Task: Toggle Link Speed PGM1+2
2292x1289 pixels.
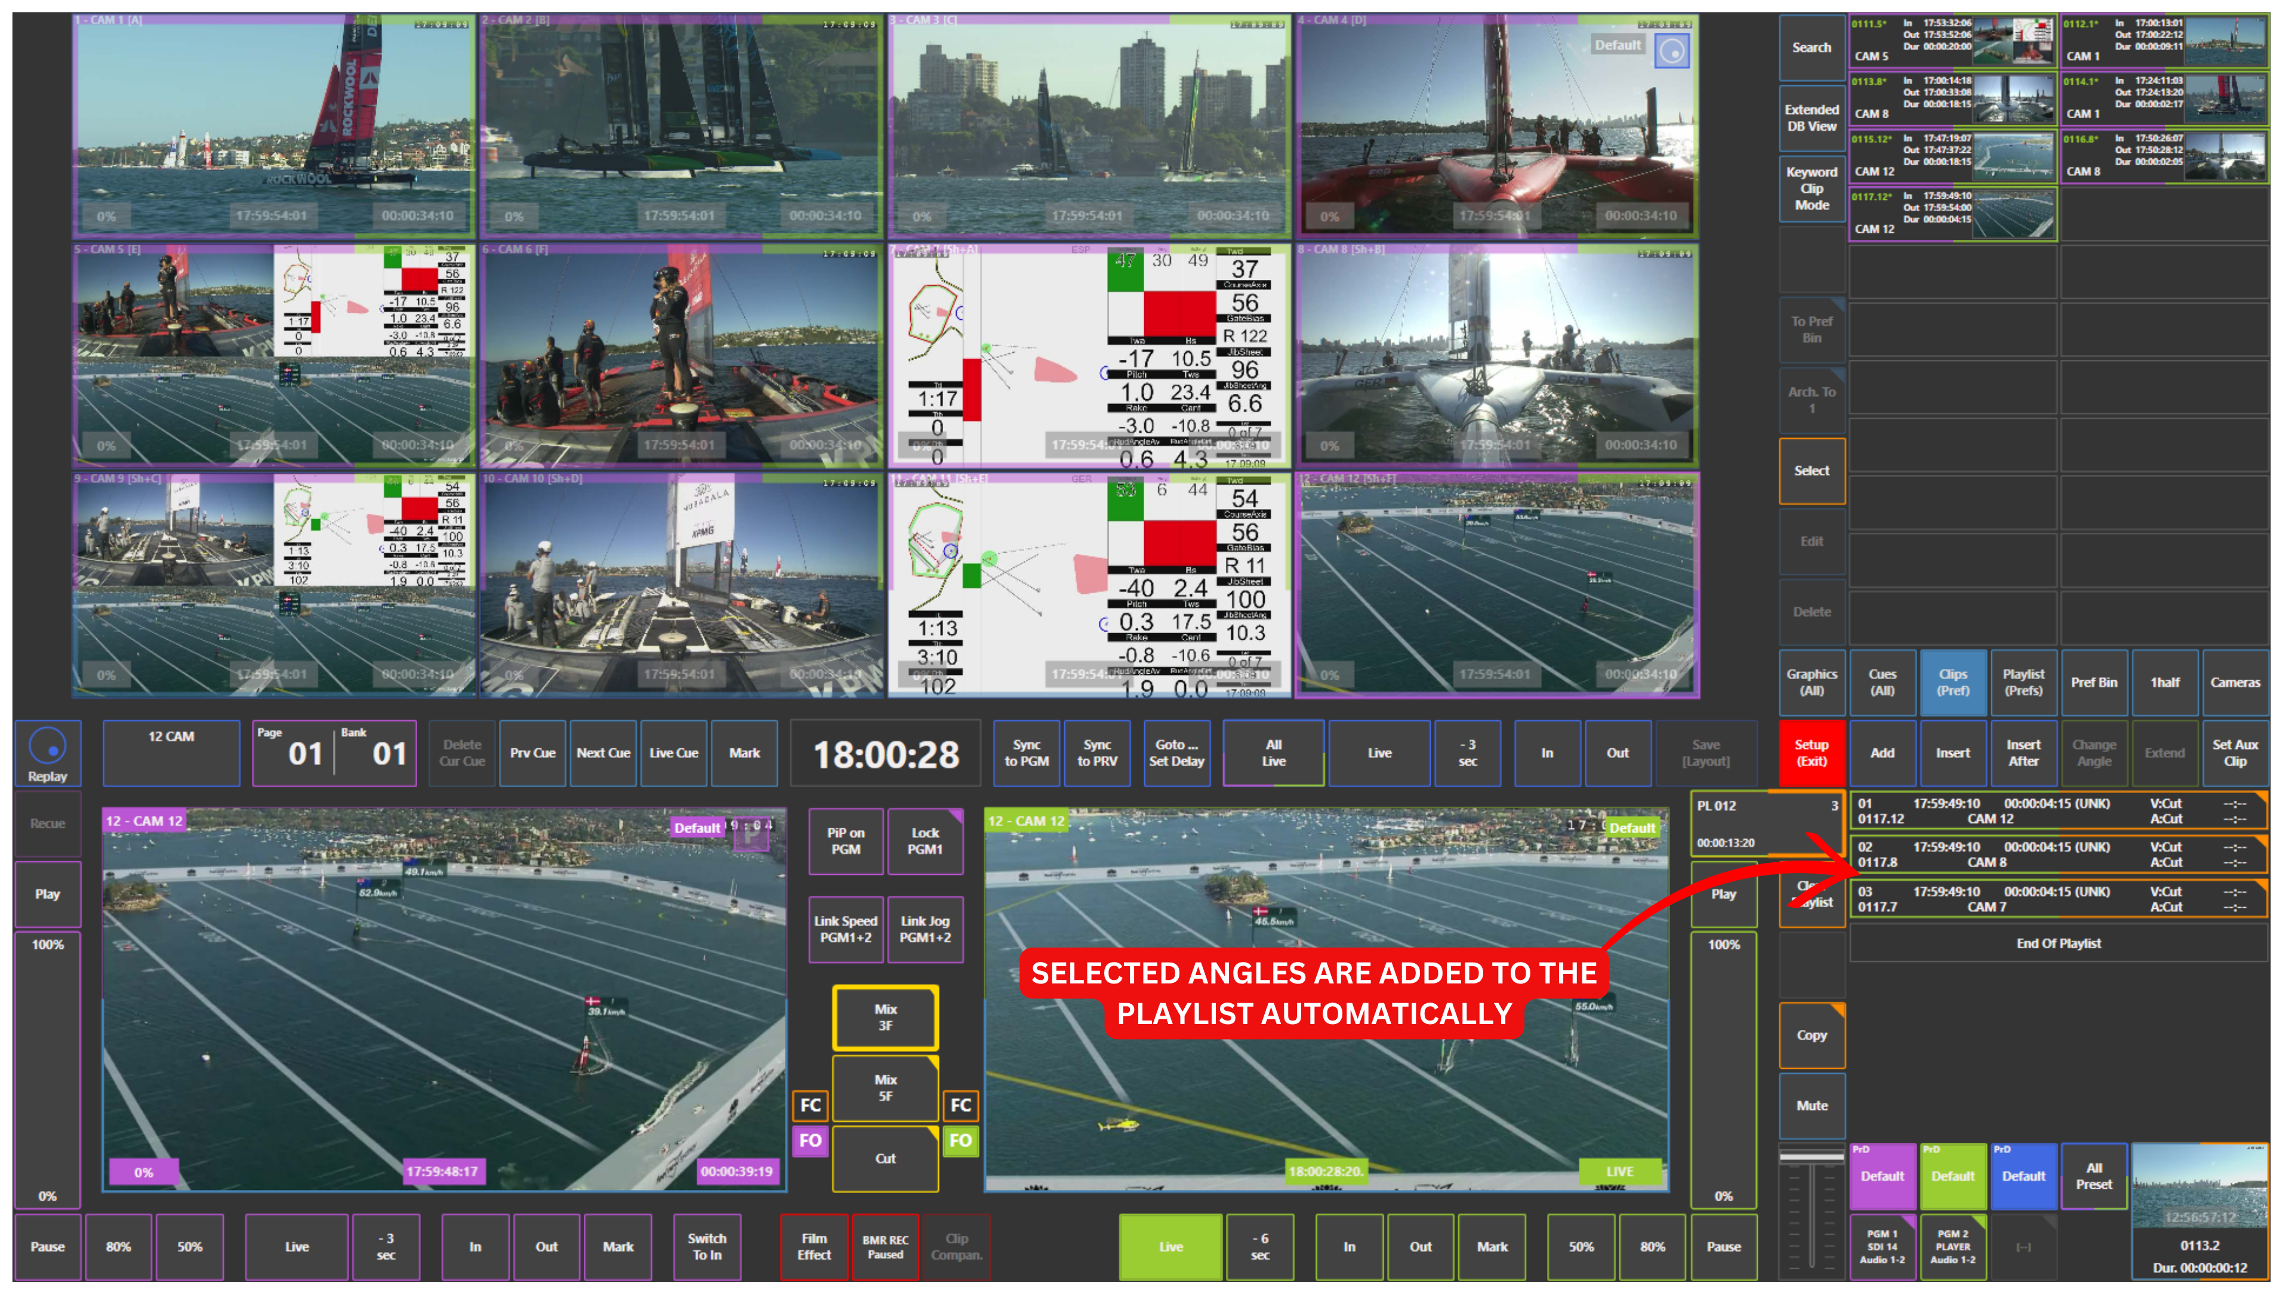Action: pos(845,929)
